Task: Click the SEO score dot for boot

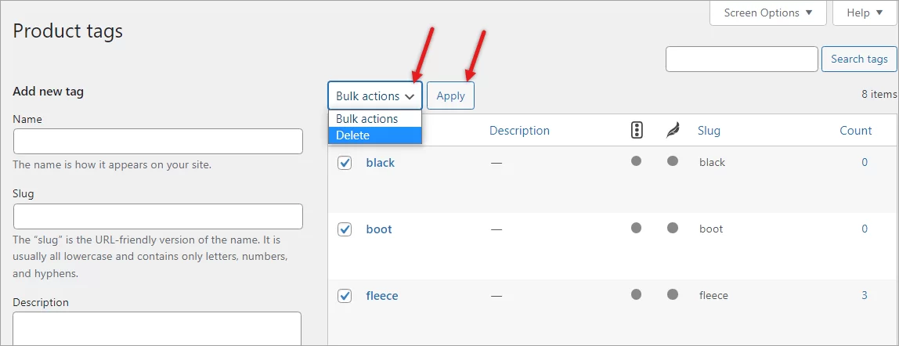Action: (x=637, y=228)
